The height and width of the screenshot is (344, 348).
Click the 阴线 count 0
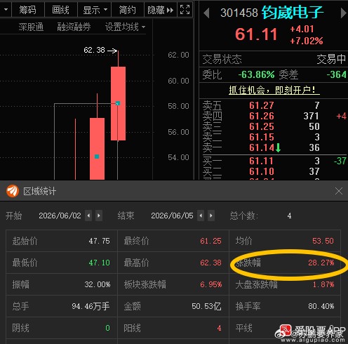click(x=107, y=328)
